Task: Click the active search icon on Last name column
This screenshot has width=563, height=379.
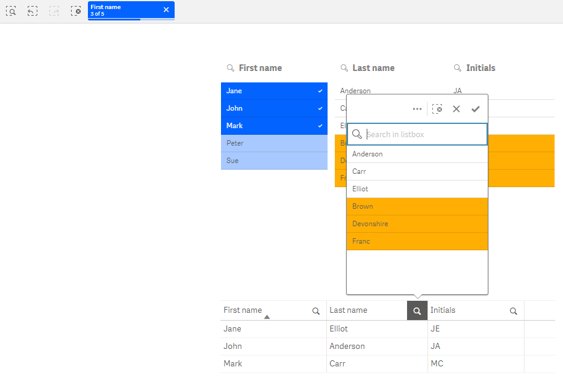Action: pyautogui.click(x=417, y=310)
